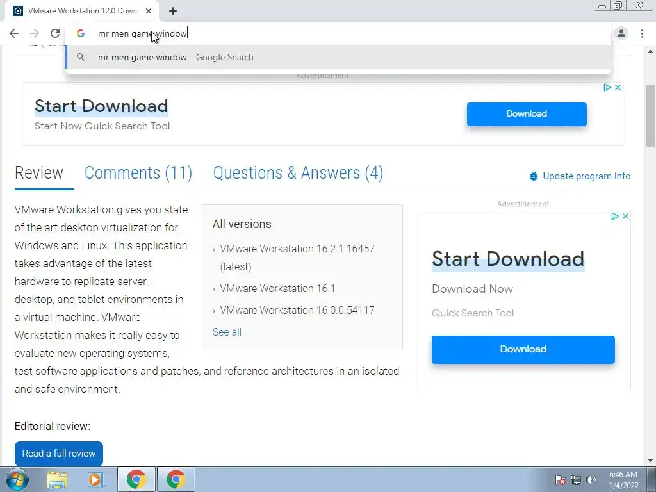Screen dimensions: 656x492
Task: Click the Google icon in the address bar
Action: 81,33
